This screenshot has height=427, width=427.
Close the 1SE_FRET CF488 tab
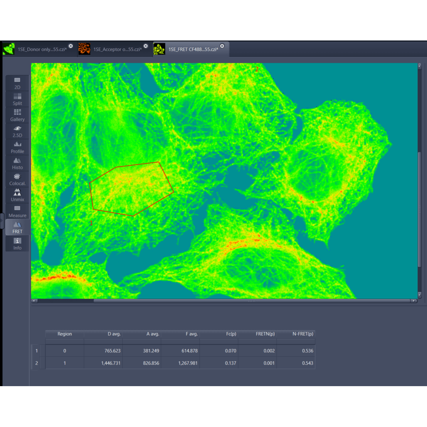222,46
